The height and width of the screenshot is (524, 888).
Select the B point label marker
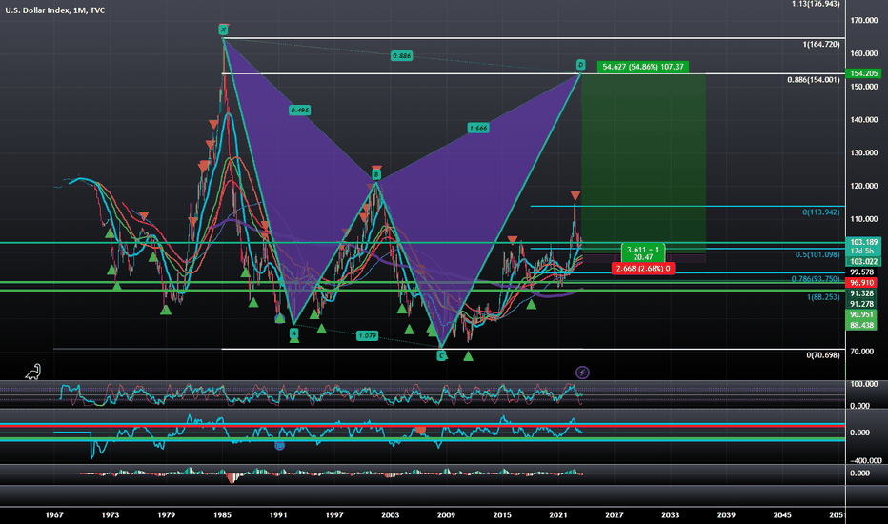[x=376, y=175]
